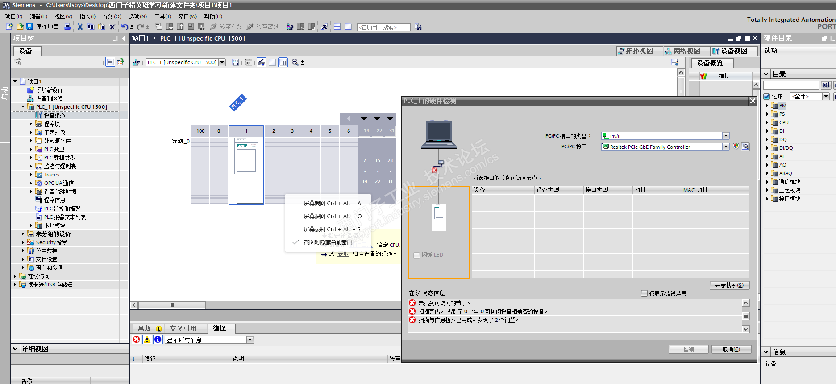Open the message display filter dropdown
The height and width of the screenshot is (384, 836).
click(x=250, y=340)
